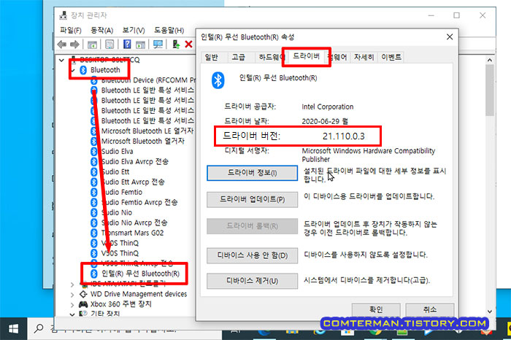
Task: Open the 도움말(H) menu
Action: point(169,31)
